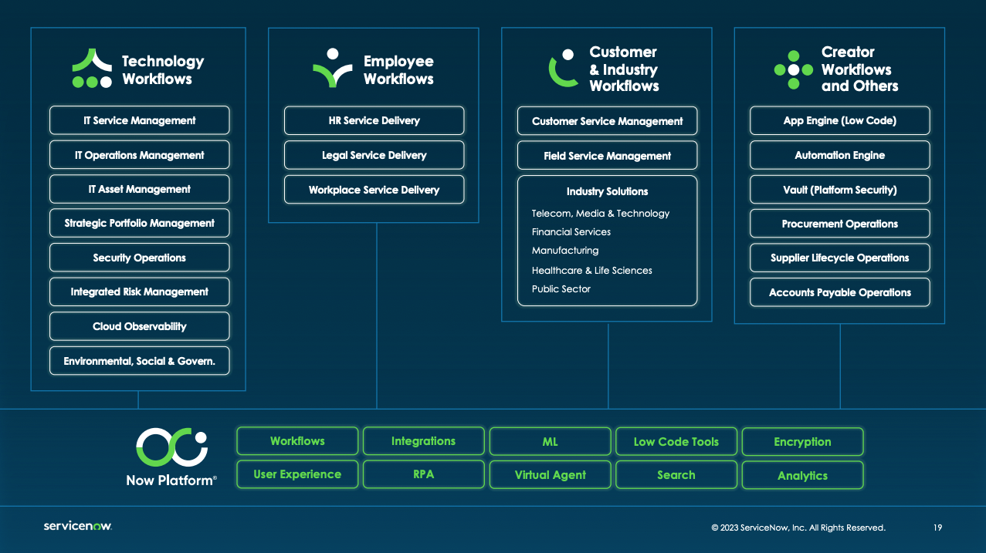Select Vault (Platform Security)
The image size is (986, 553).
pos(839,189)
